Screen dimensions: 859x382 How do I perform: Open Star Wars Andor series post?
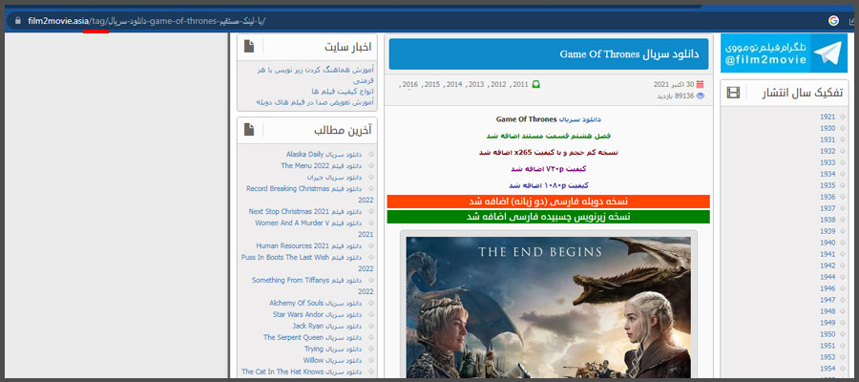coord(317,314)
